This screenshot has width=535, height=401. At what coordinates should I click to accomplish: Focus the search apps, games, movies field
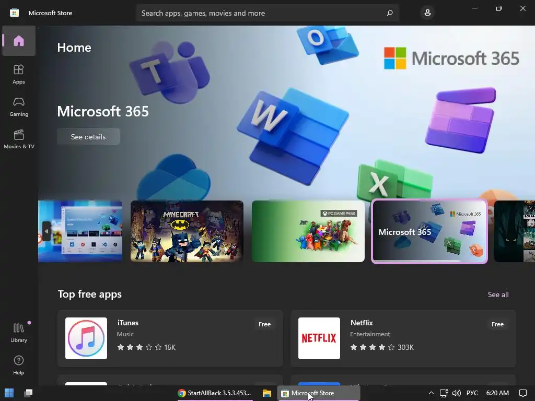[x=267, y=13]
